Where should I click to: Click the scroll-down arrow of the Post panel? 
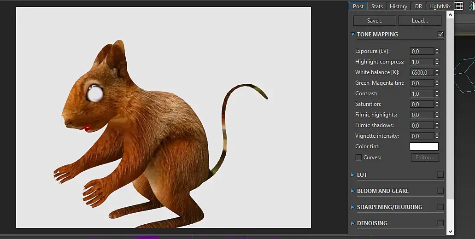pos(451,231)
